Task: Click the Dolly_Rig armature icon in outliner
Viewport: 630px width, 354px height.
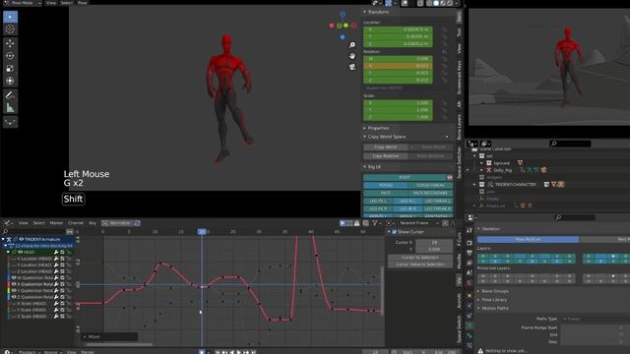Action: (489, 170)
